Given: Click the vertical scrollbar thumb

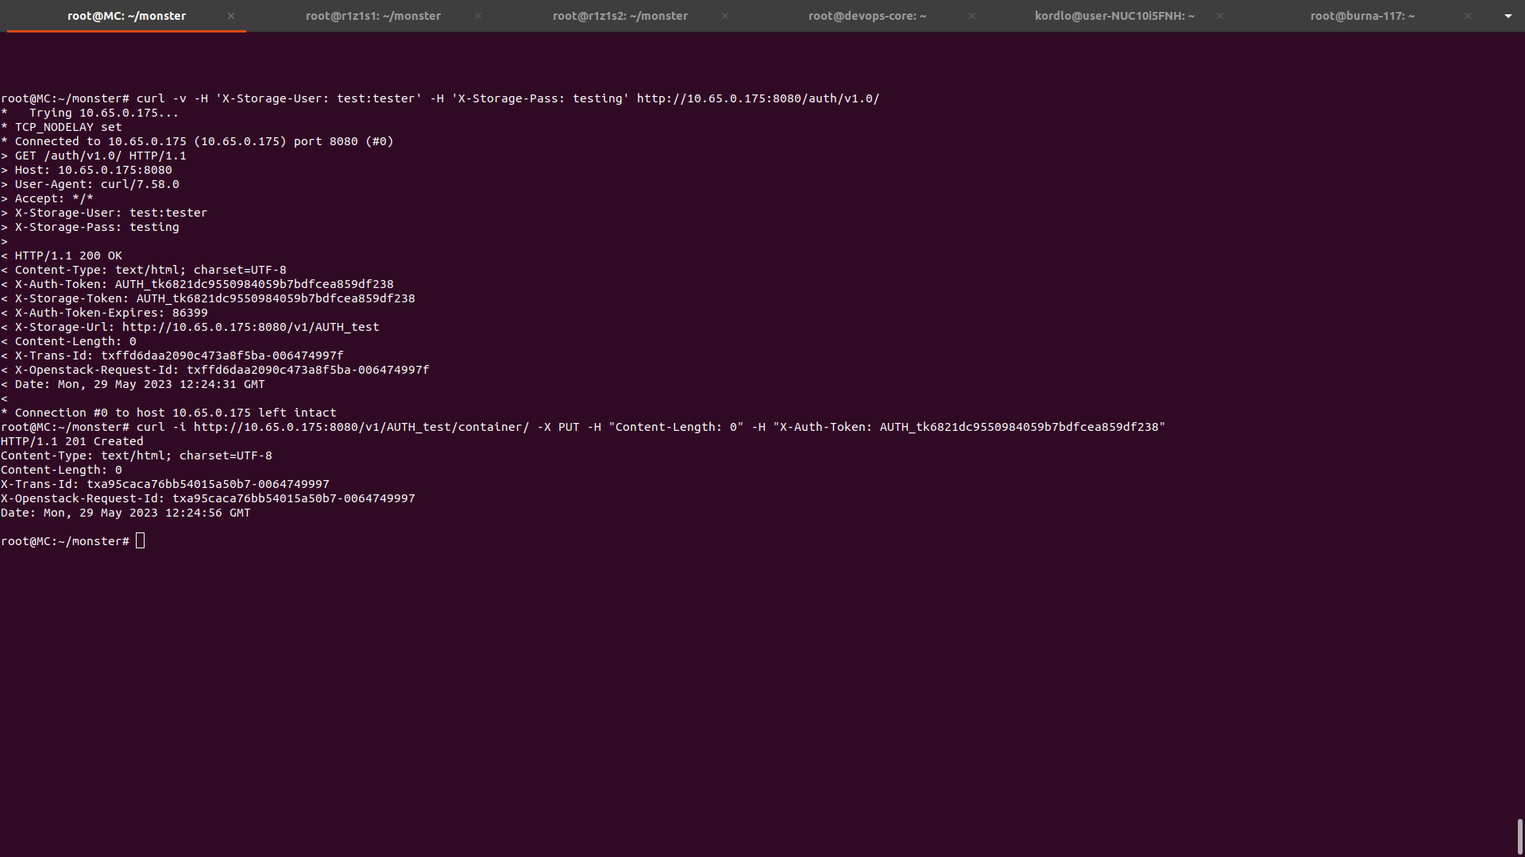Looking at the screenshot, I should pos(1519,836).
